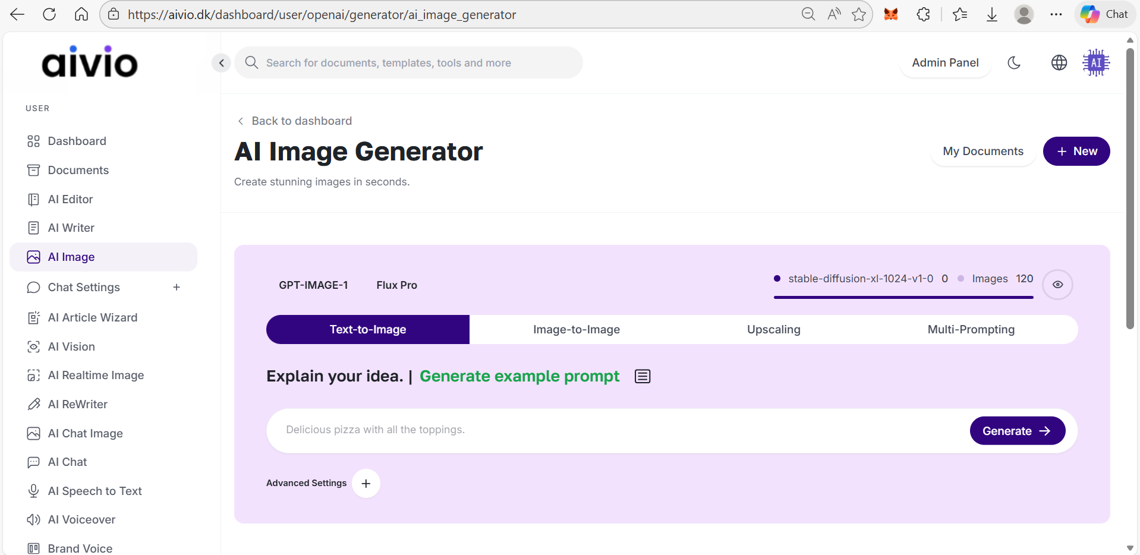Expand Advanced Settings with plus button
The height and width of the screenshot is (555, 1140).
[366, 484]
